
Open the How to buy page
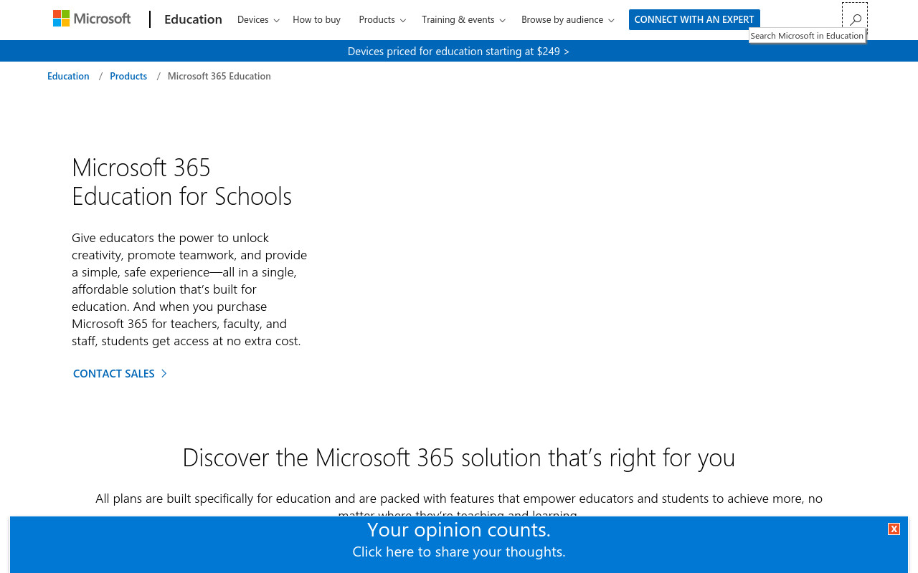click(x=316, y=19)
